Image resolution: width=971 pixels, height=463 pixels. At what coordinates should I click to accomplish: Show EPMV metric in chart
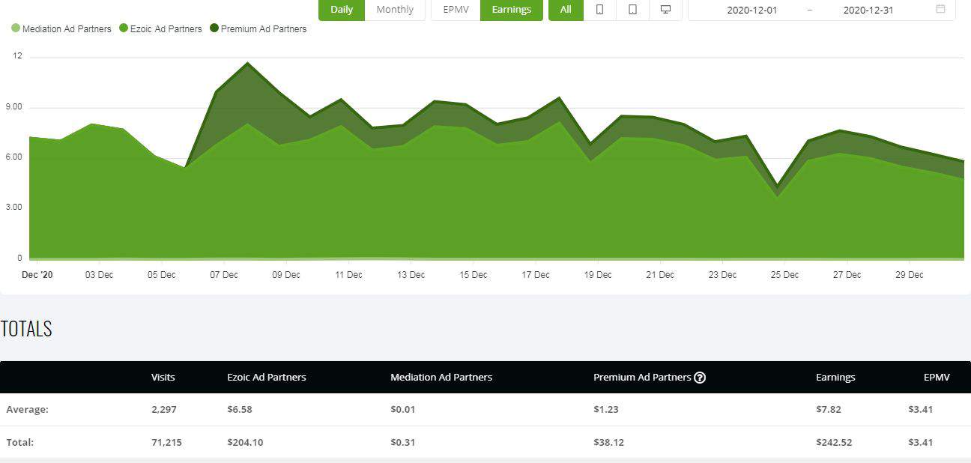point(456,10)
